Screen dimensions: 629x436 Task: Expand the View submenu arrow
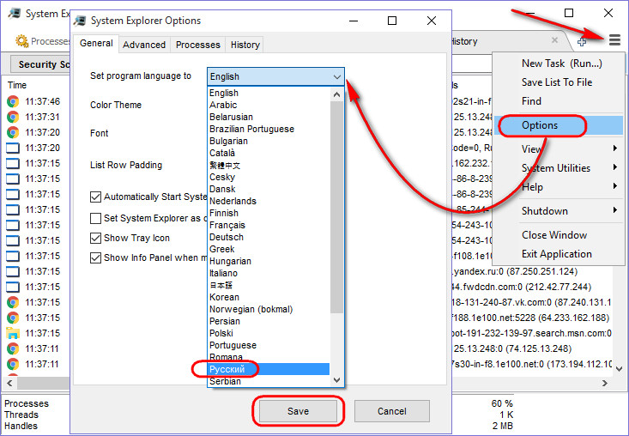[615, 148]
